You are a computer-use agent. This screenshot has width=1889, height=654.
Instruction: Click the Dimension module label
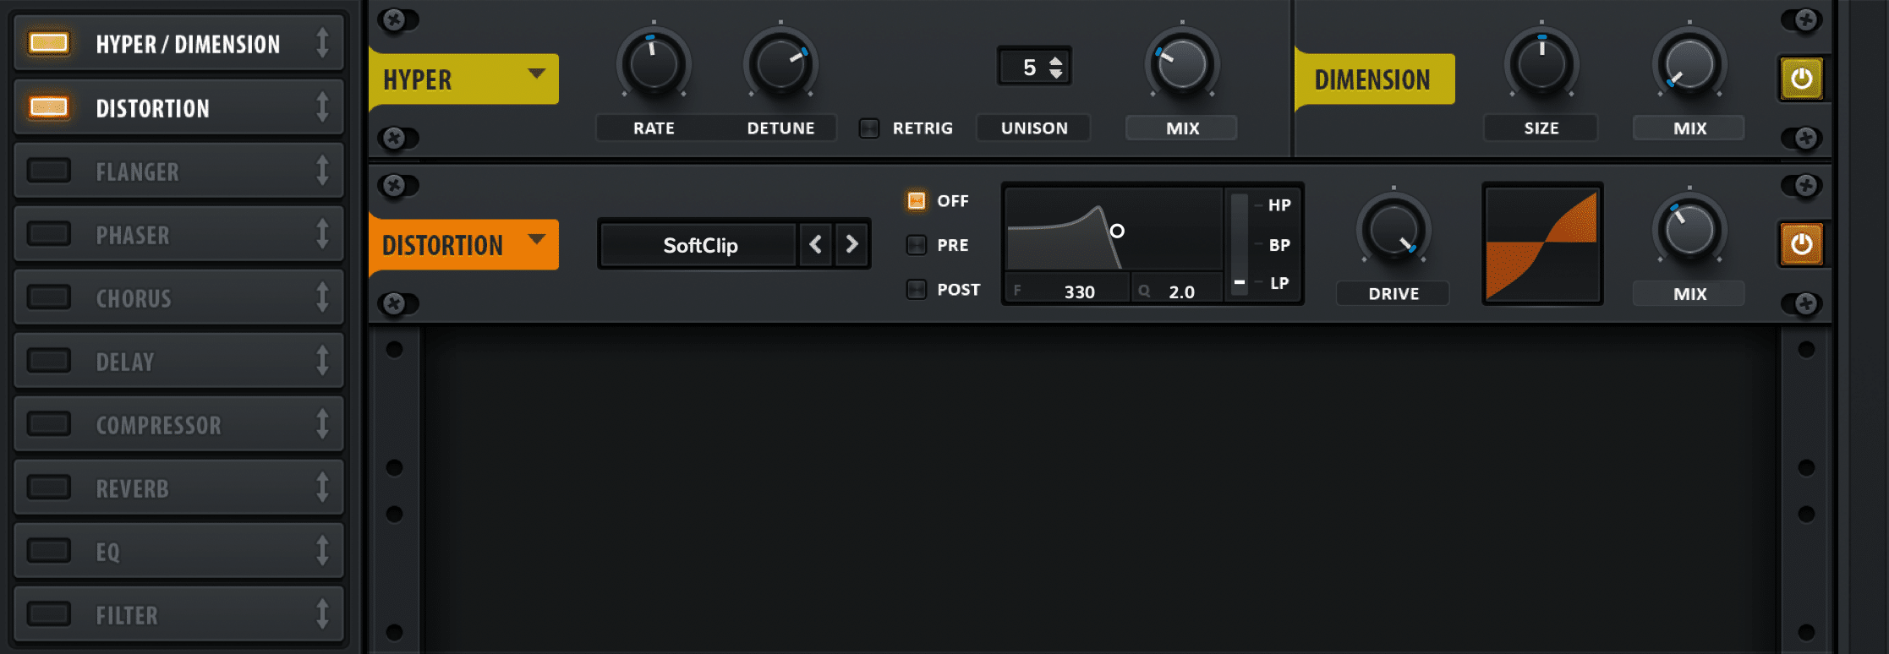click(1372, 79)
